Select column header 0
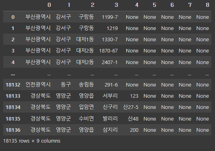 click(49, 5)
